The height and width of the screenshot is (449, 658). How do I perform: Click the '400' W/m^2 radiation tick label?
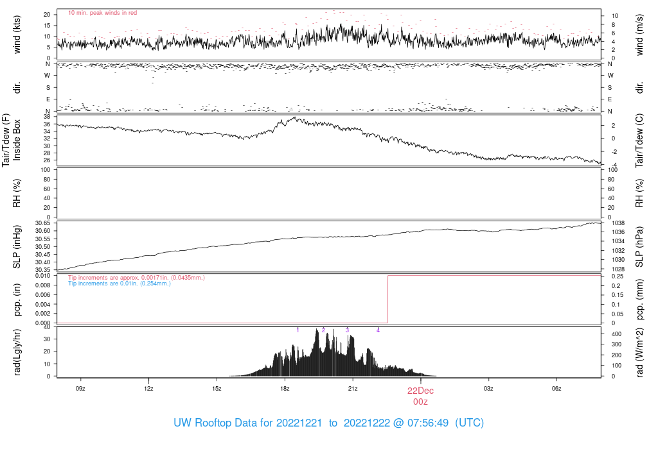[x=616, y=334]
